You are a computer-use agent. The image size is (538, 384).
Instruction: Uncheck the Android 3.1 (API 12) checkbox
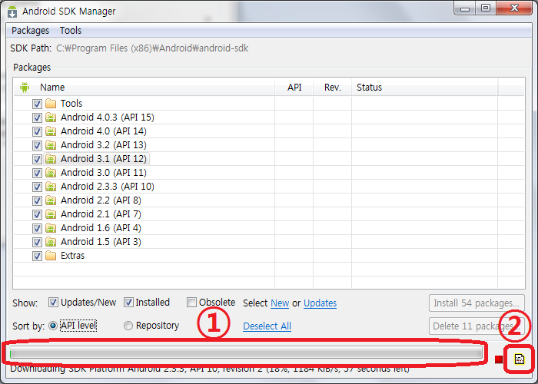click(x=37, y=159)
